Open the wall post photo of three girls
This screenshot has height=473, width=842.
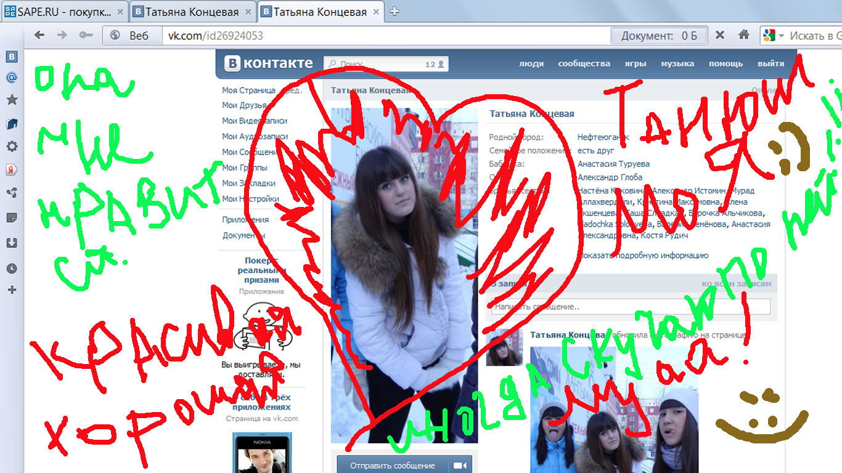point(615,410)
